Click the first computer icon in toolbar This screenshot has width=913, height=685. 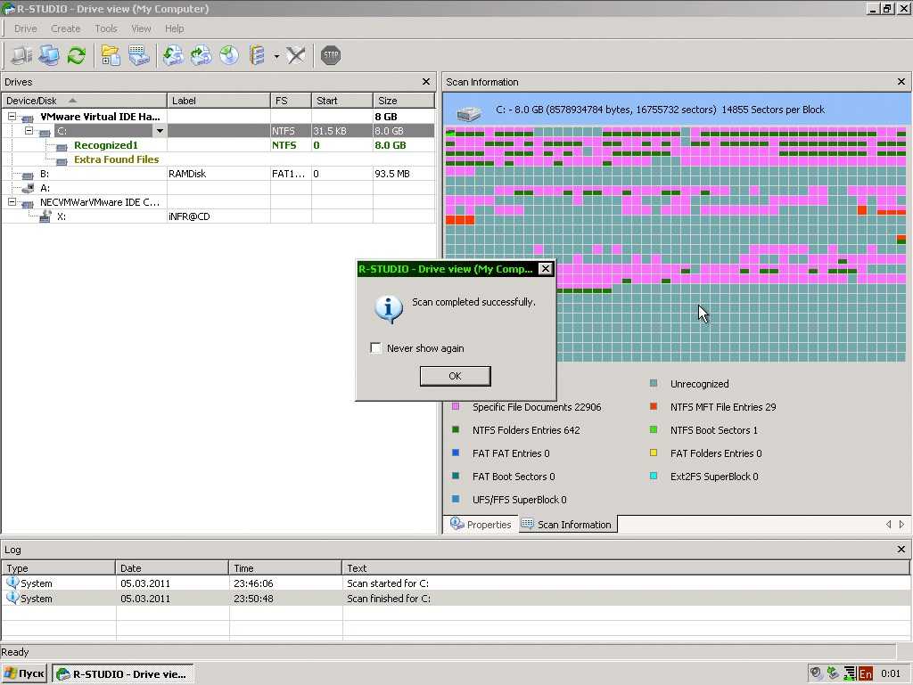click(x=21, y=55)
